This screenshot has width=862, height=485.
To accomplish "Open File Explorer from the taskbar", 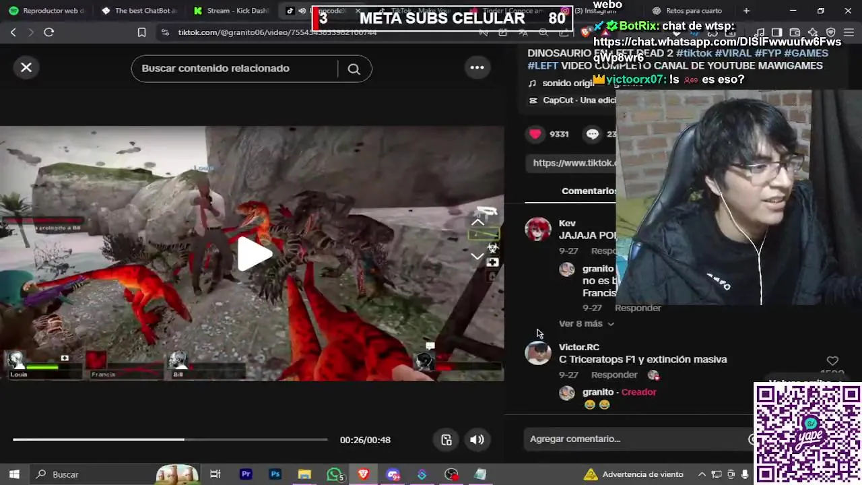I will [304, 474].
